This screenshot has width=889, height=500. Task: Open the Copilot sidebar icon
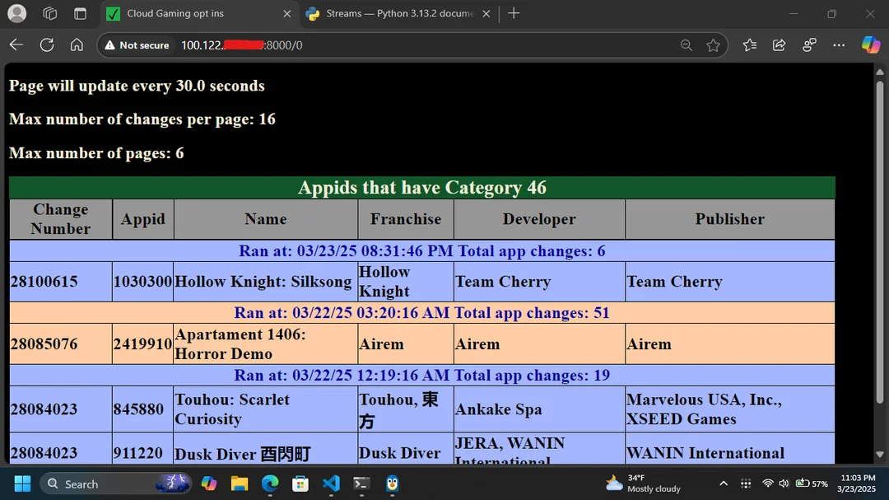870,44
